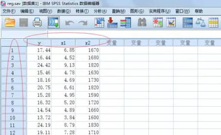Open the 窗口(W) menu

coord(183,11)
